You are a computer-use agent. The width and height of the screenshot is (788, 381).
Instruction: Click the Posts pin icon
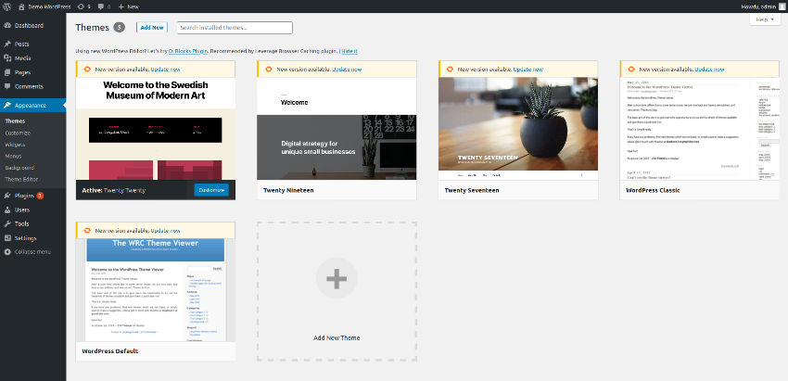tap(7, 44)
